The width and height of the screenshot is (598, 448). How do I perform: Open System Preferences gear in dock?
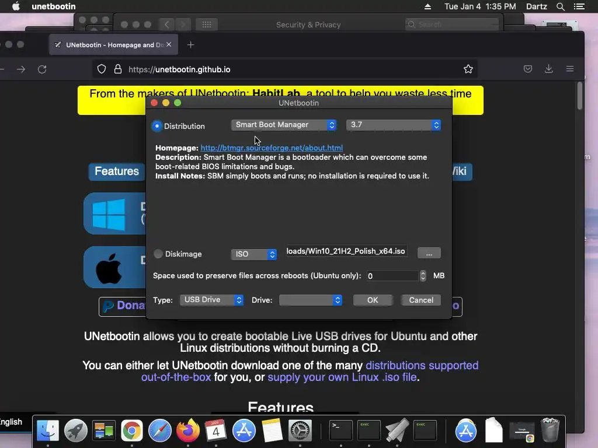(x=300, y=430)
